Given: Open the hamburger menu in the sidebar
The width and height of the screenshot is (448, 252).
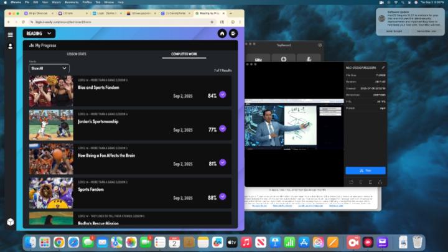Looking at the screenshot, I should tap(10, 34).
